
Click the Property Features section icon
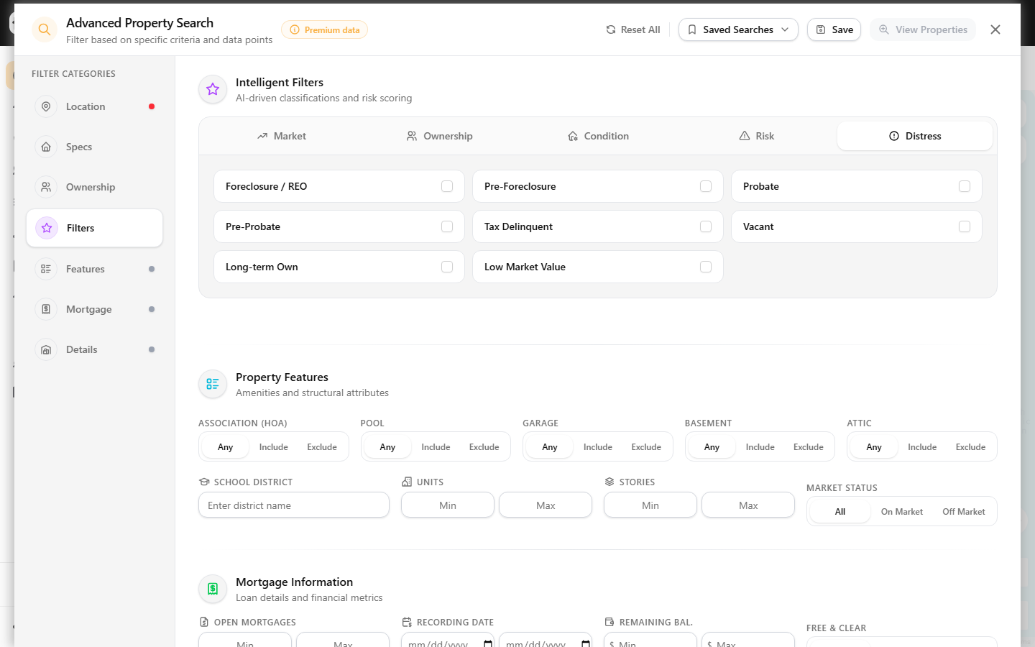point(213,384)
